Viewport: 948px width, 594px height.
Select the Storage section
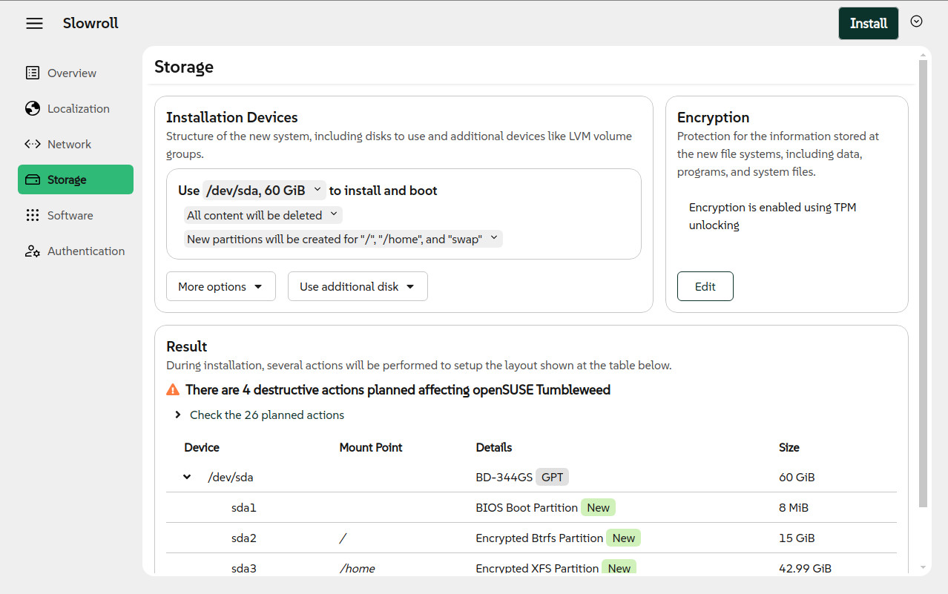[x=76, y=179]
